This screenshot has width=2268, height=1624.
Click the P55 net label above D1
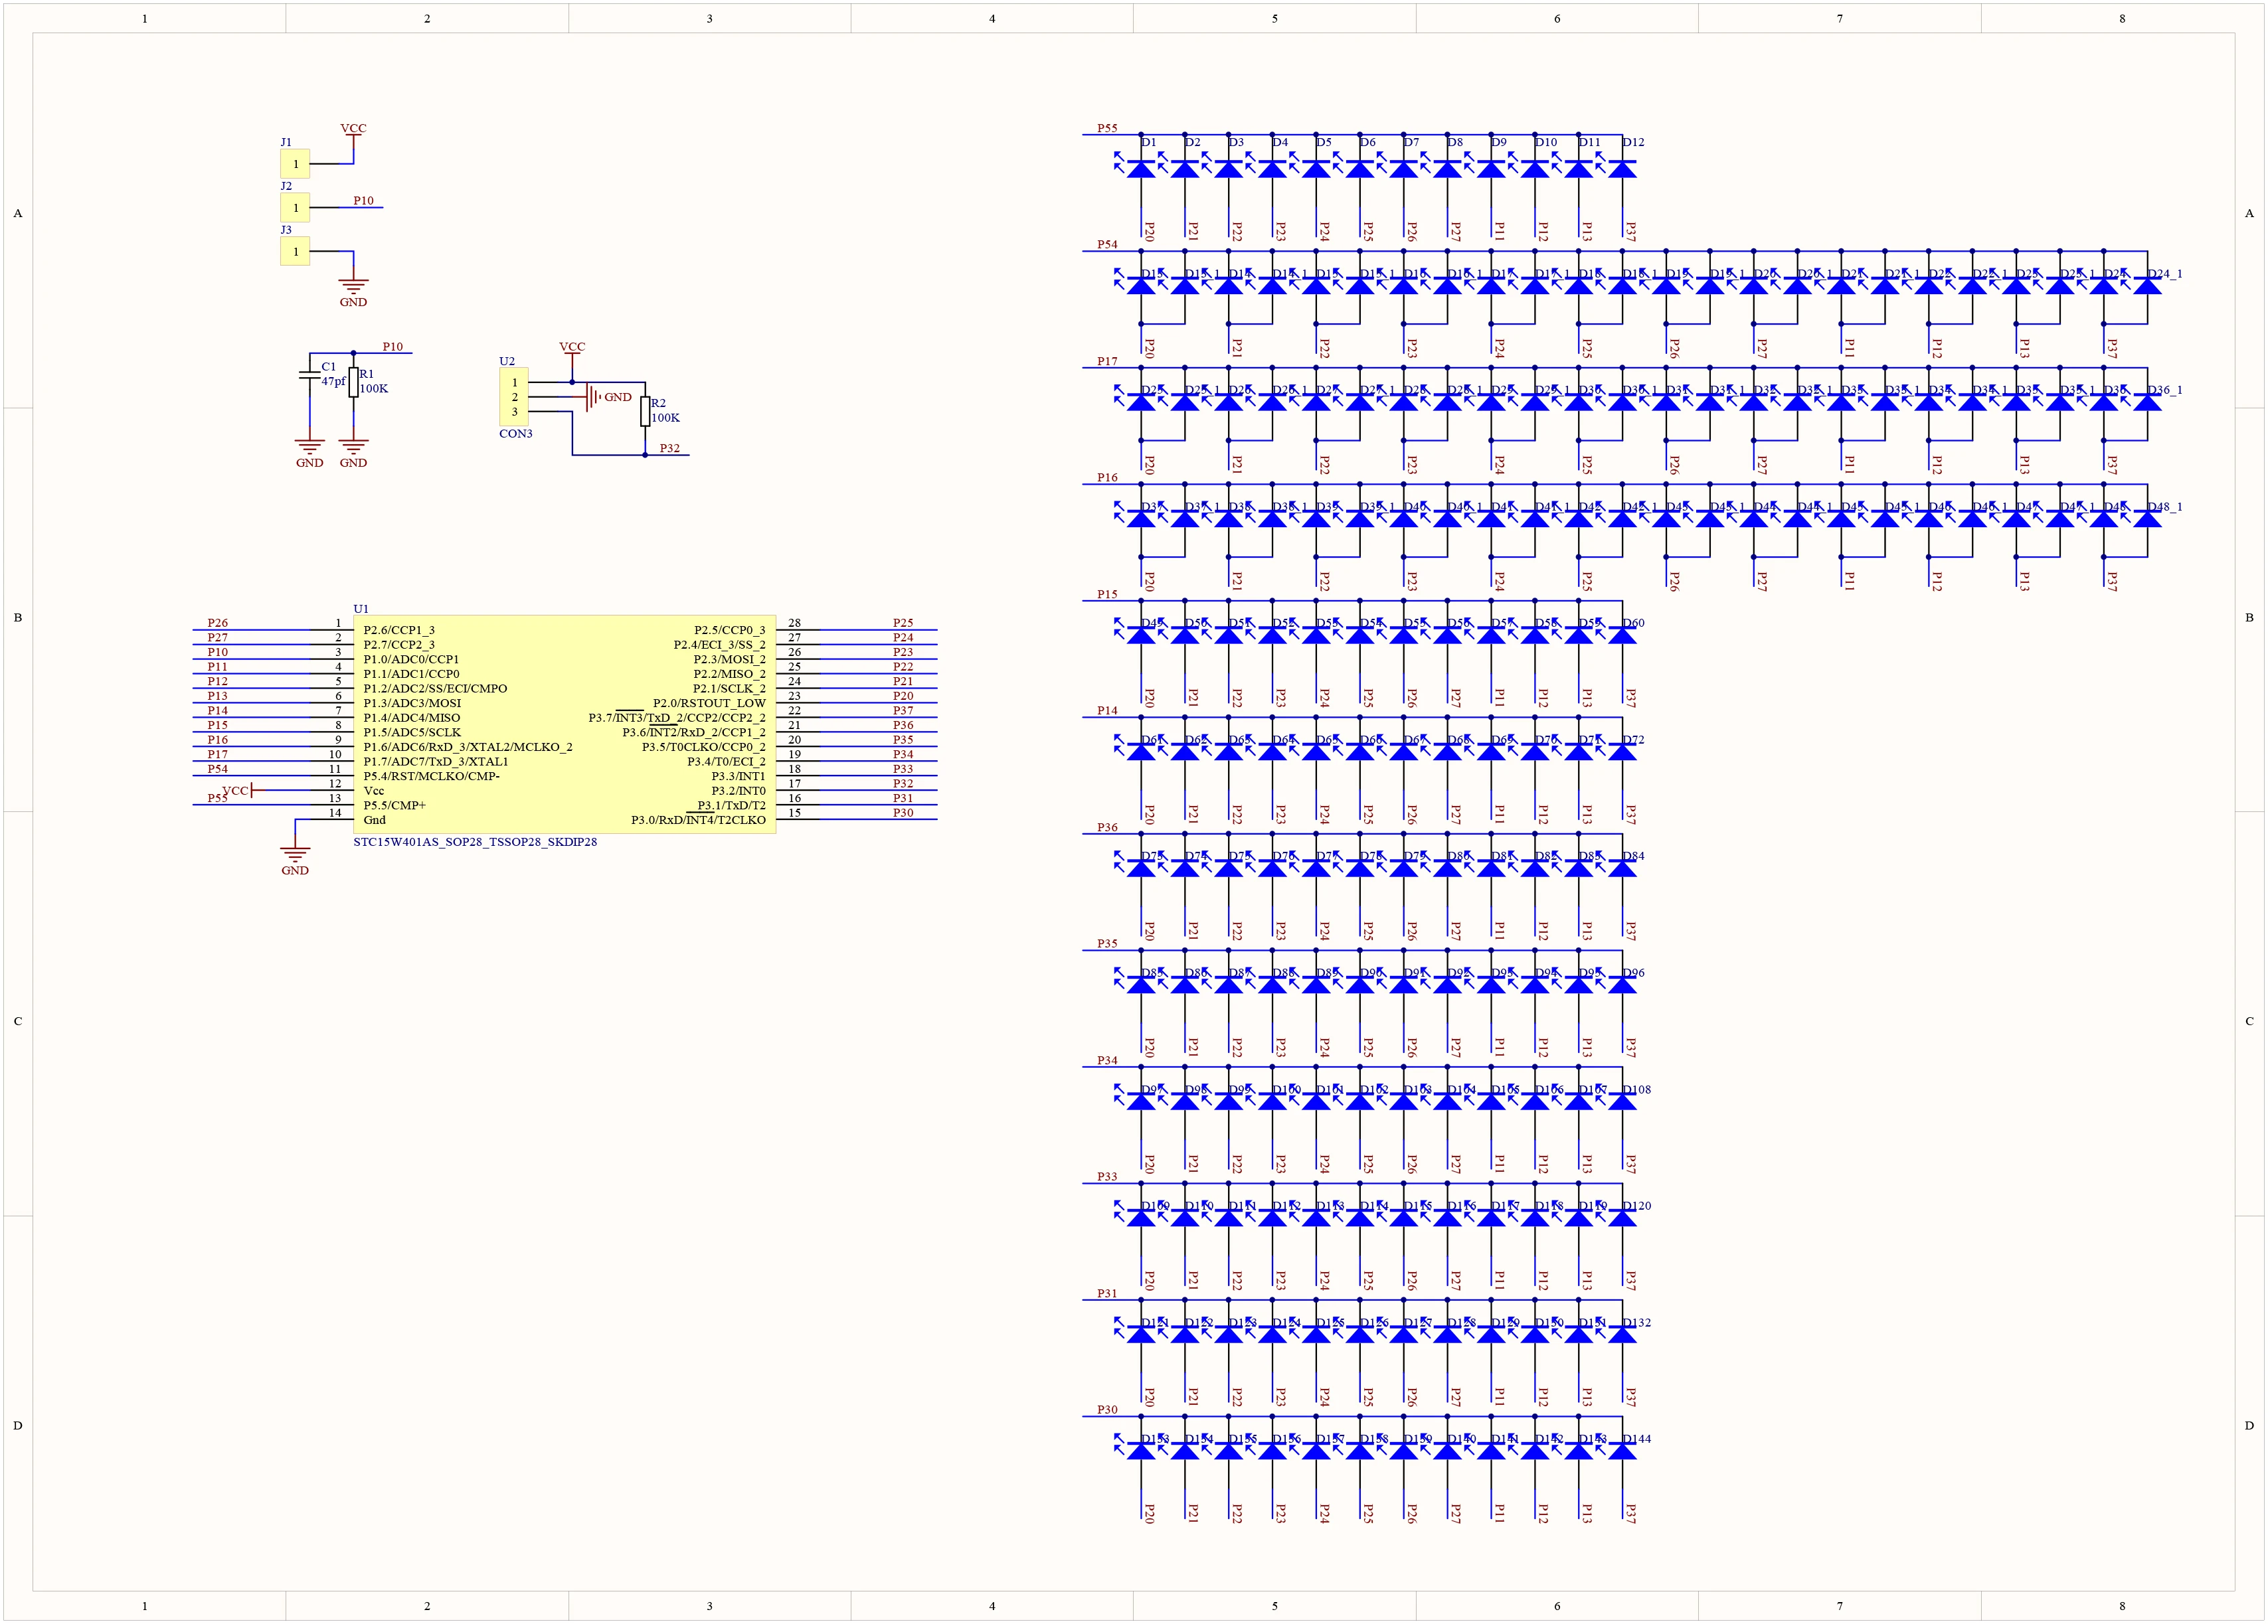(1107, 128)
